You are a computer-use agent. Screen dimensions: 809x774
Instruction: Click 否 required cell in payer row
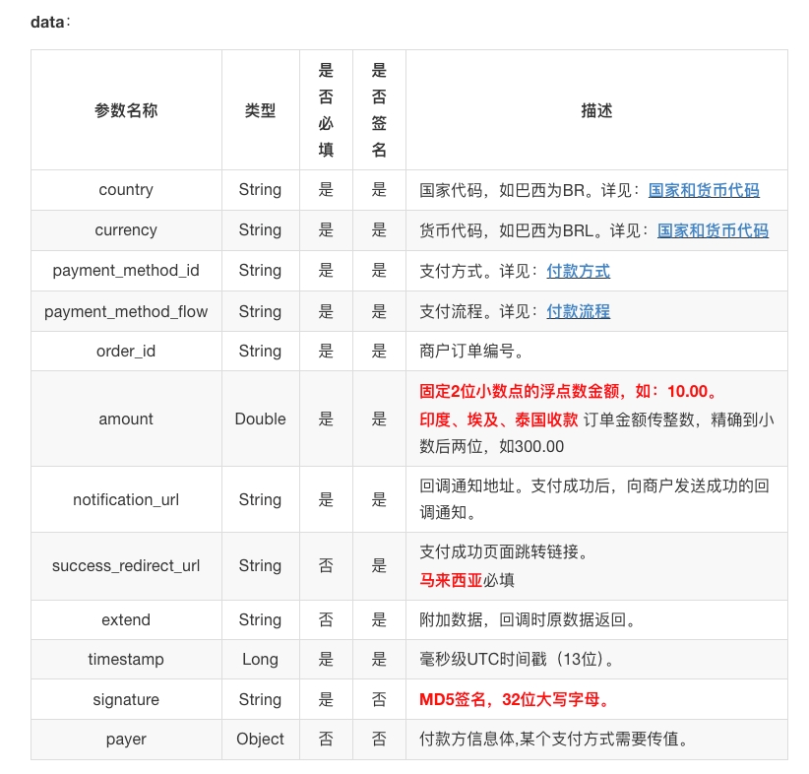click(326, 740)
